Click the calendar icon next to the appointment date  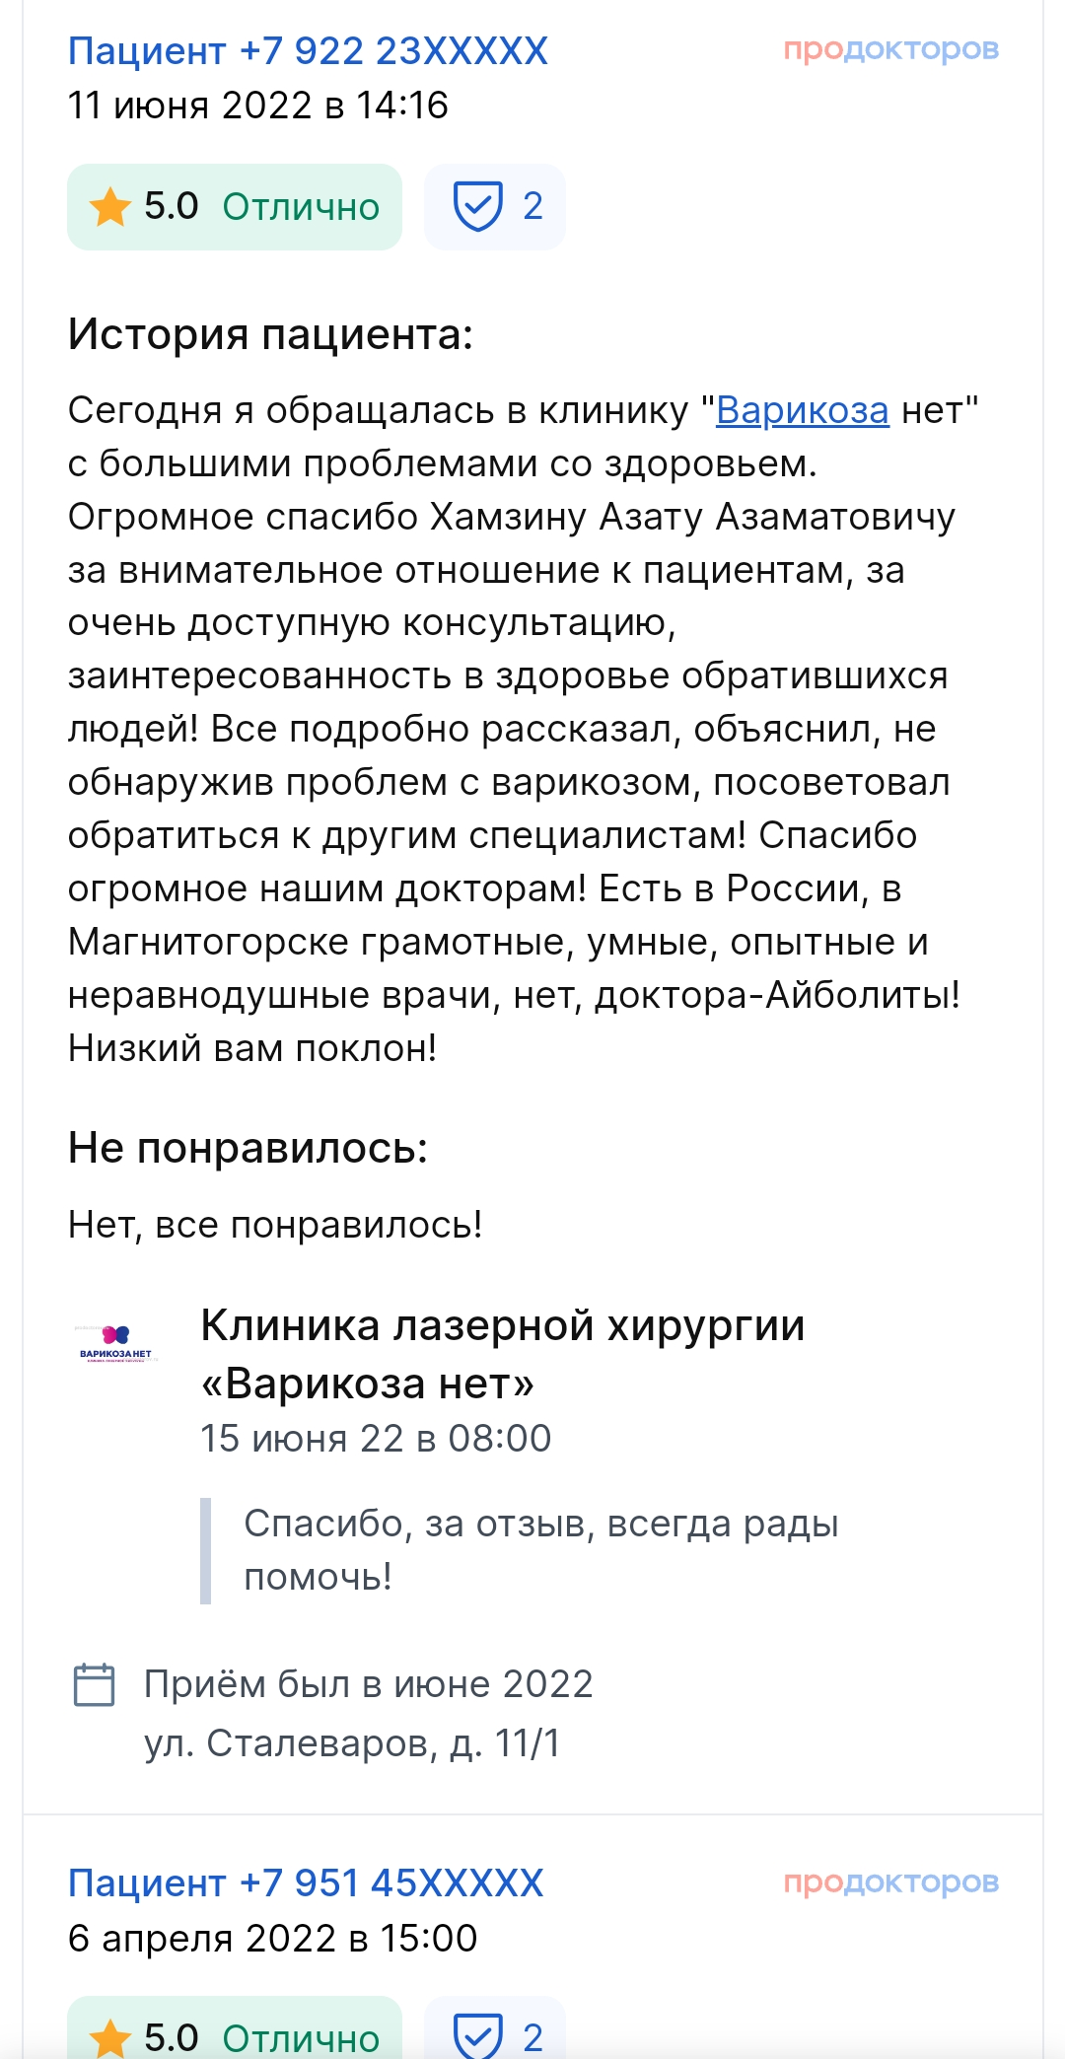[95, 1684]
